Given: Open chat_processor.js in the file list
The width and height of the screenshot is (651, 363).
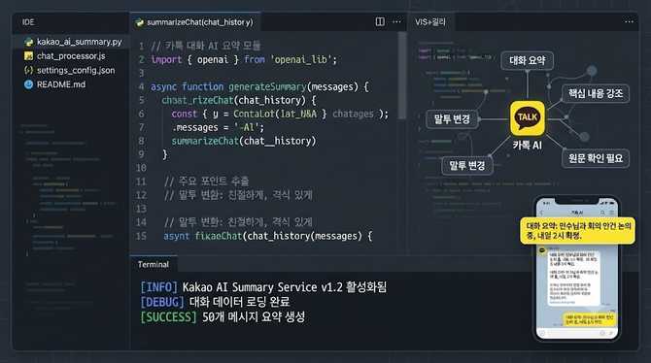Looking at the screenshot, I should tap(71, 56).
